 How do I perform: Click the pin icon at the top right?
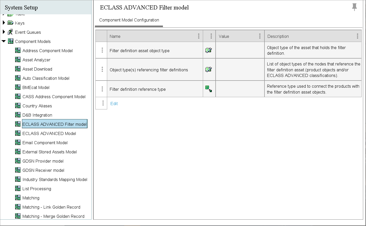(354, 7)
